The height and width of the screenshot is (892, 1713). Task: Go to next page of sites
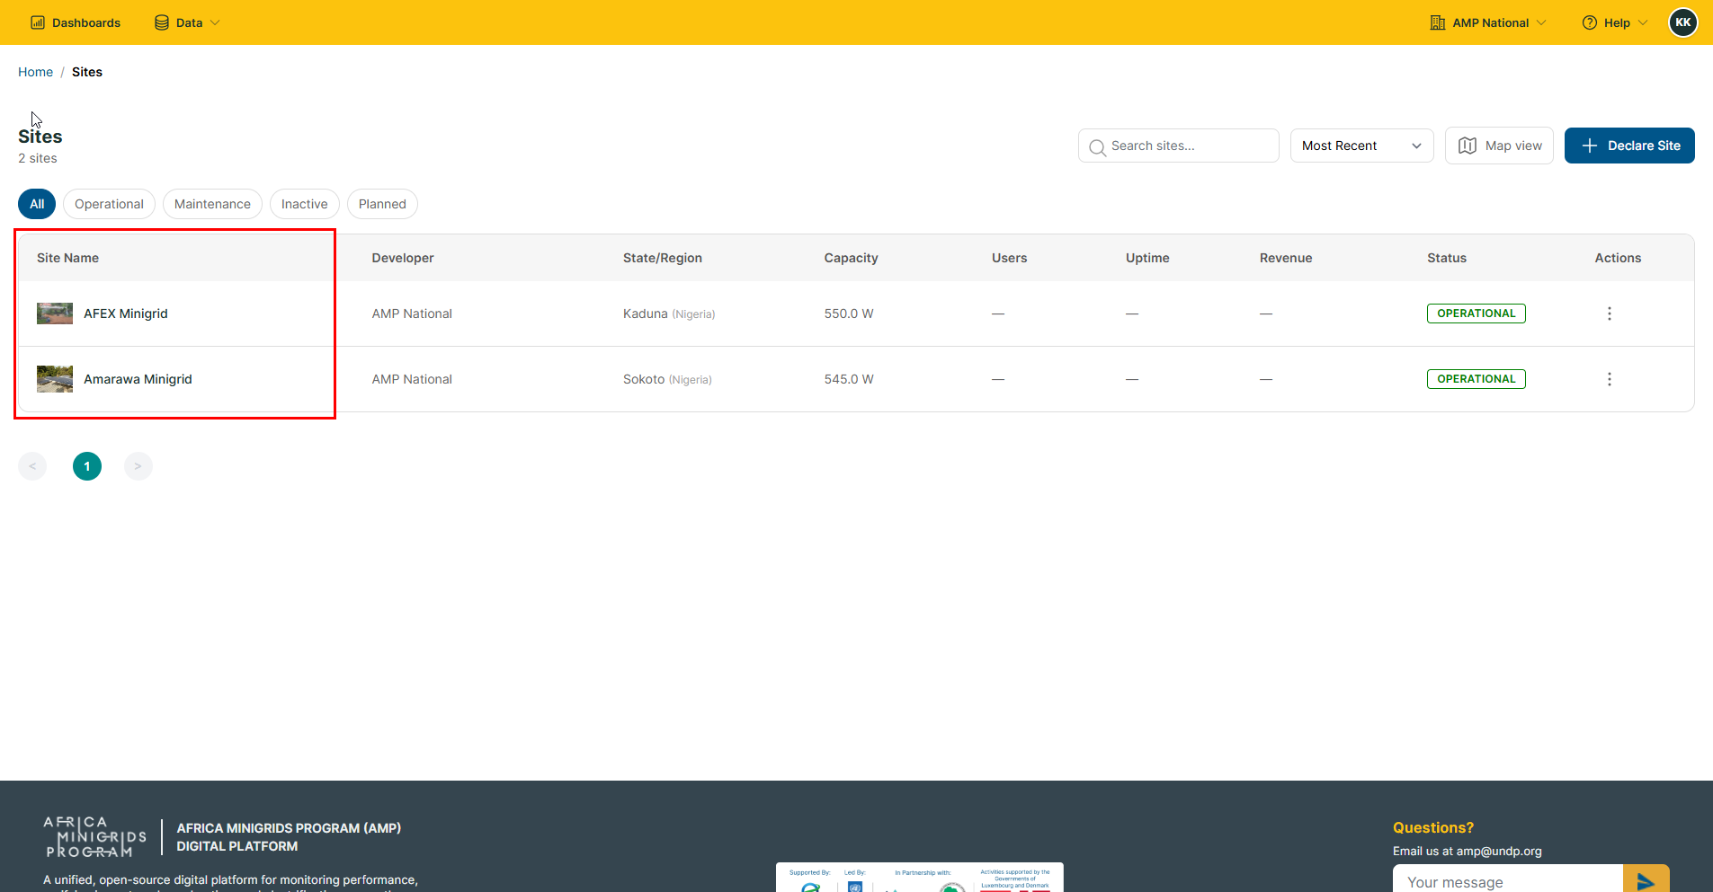[138, 466]
